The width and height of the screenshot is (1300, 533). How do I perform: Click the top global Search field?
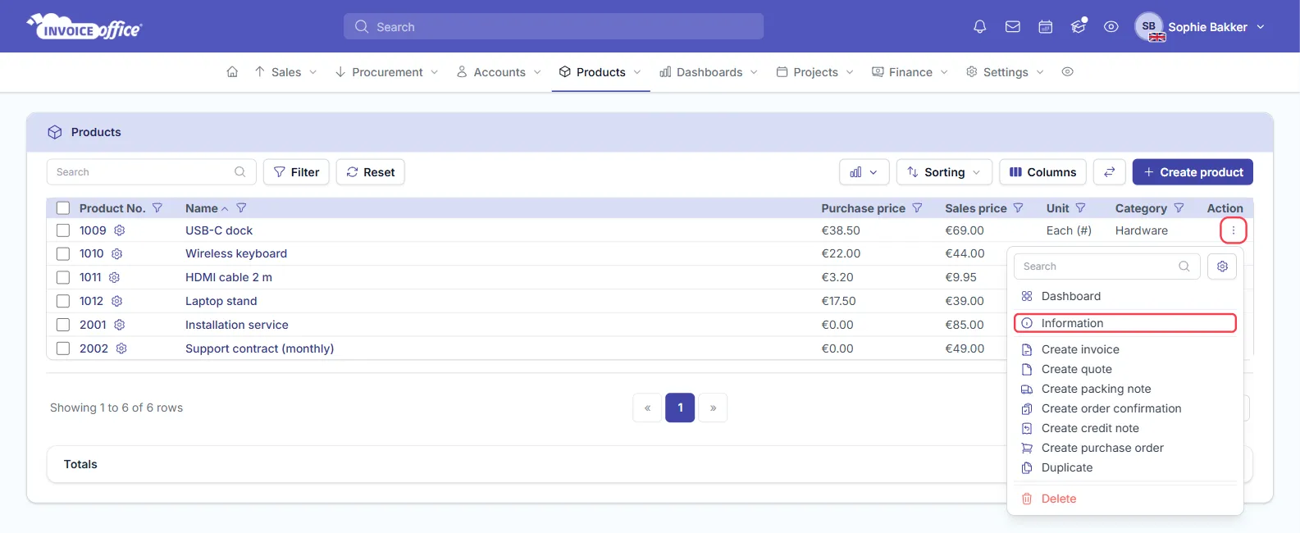(x=554, y=26)
